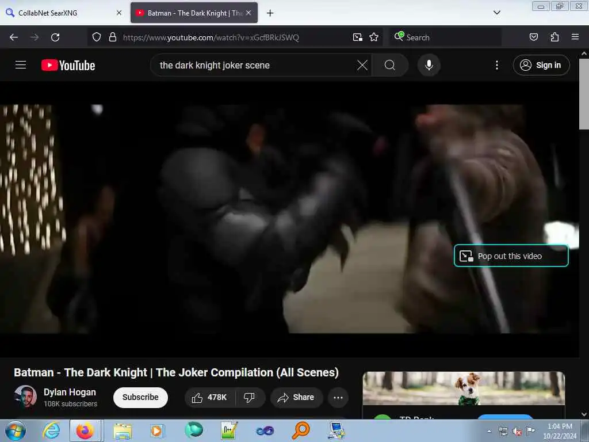This screenshot has height=442, width=589.
Task: Open Windows Explorer folder in taskbar
Action: tap(123, 430)
